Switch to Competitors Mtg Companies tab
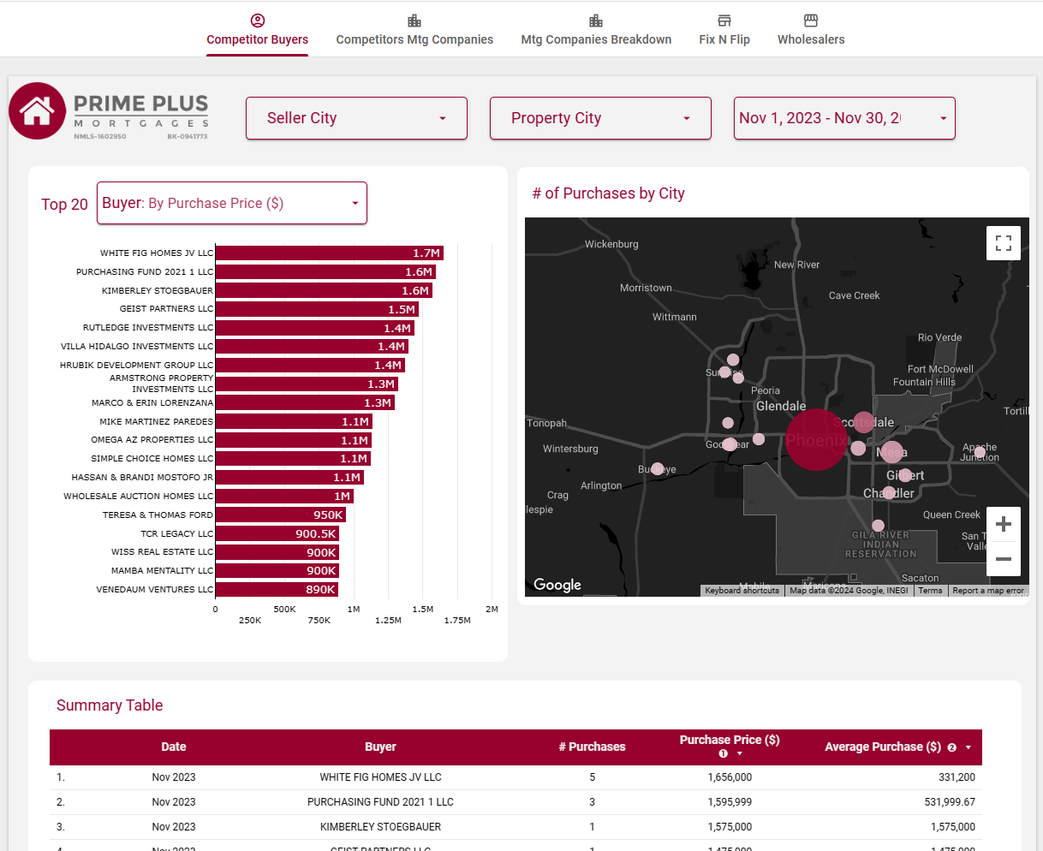 coord(414,30)
